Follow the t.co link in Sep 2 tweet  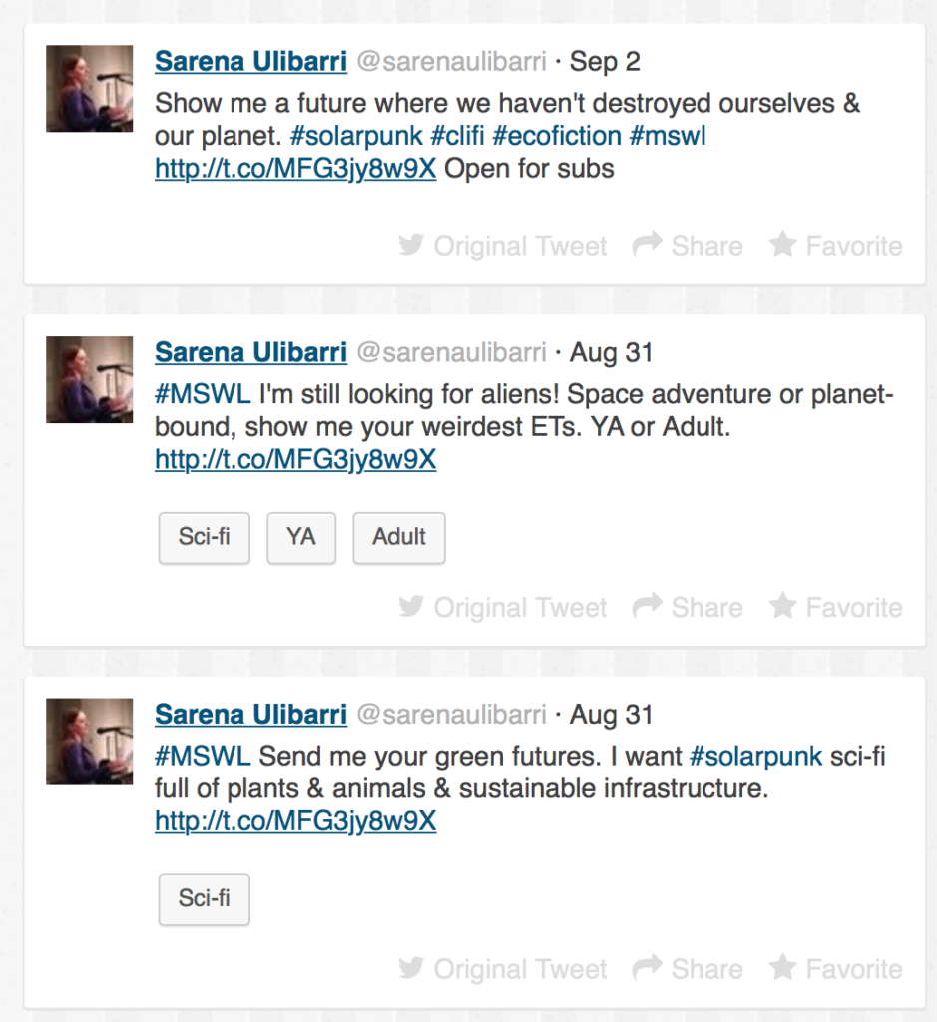point(295,169)
